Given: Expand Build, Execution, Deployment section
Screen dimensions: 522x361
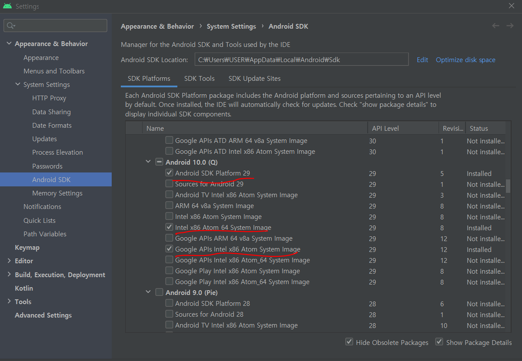Looking at the screenshot, I should pos(9,275).
